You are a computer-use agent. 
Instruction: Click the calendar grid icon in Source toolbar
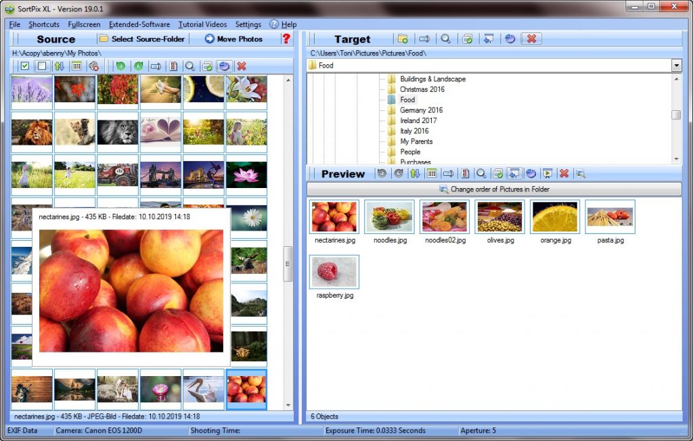(76, 66)
